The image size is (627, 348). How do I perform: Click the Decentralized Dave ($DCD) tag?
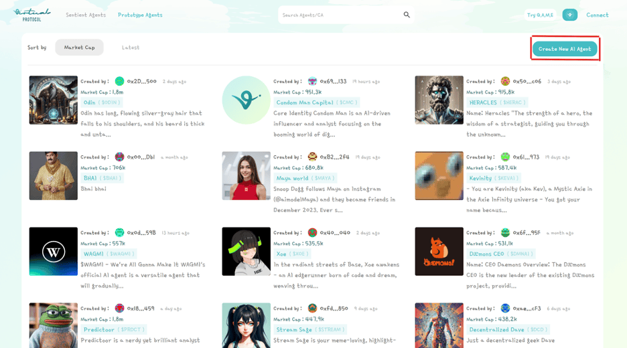pyautogui.click(x=508, y=329)
